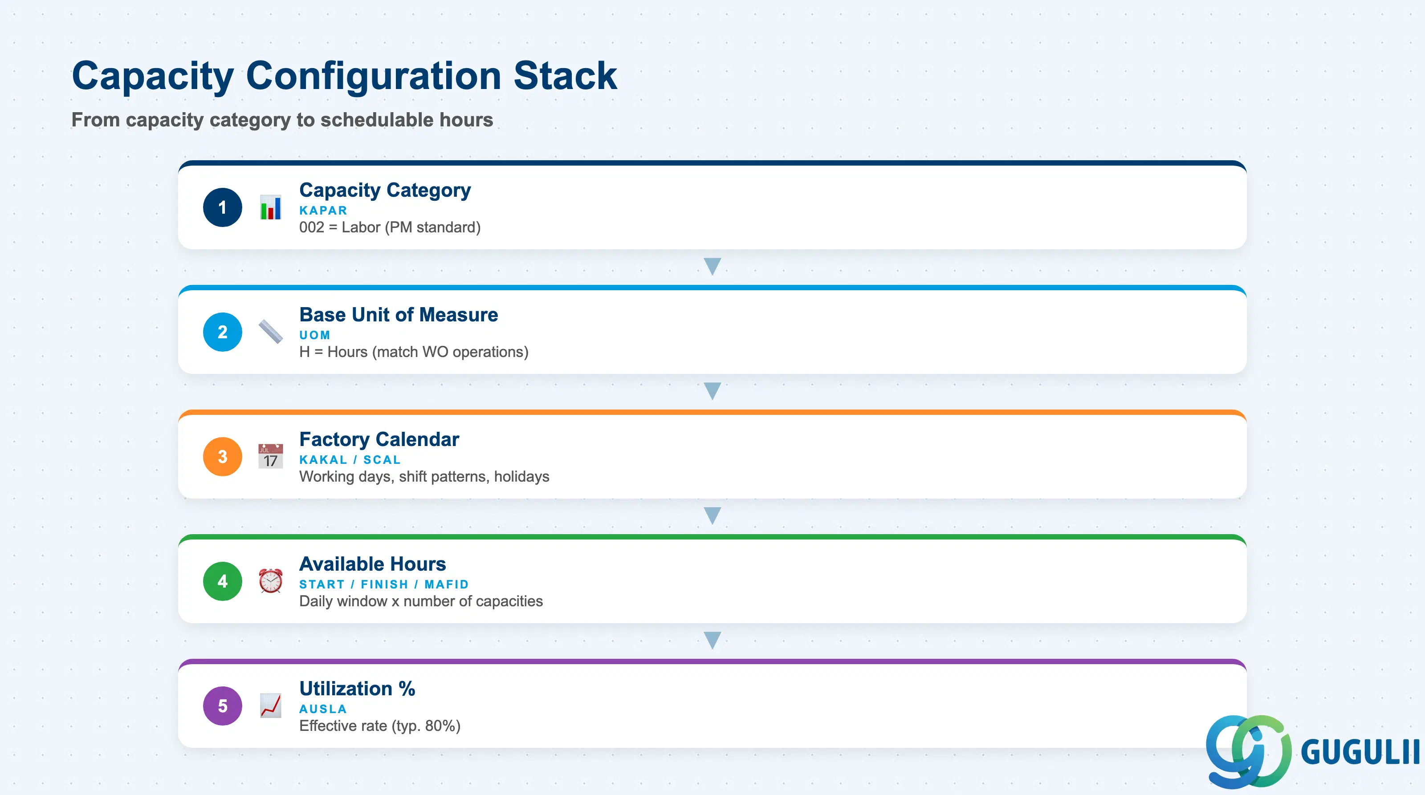Select the 'Capacity Category' heading
Viewport: 1425px width, 795px height.
tap(385, 190)
